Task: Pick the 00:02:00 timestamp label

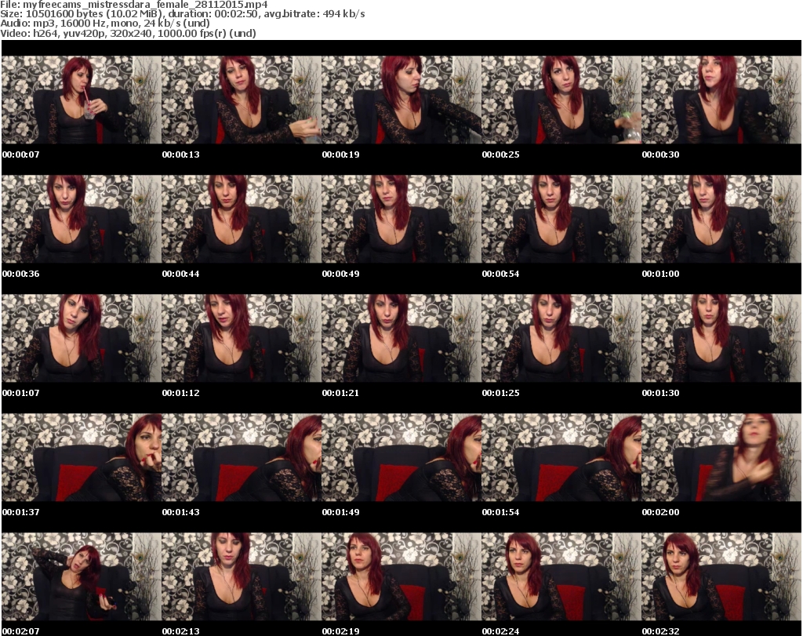Action: click(660, 512)
